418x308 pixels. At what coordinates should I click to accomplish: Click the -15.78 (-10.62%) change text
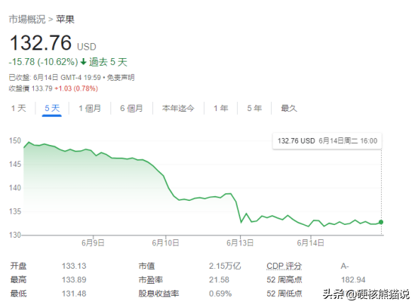43,62
